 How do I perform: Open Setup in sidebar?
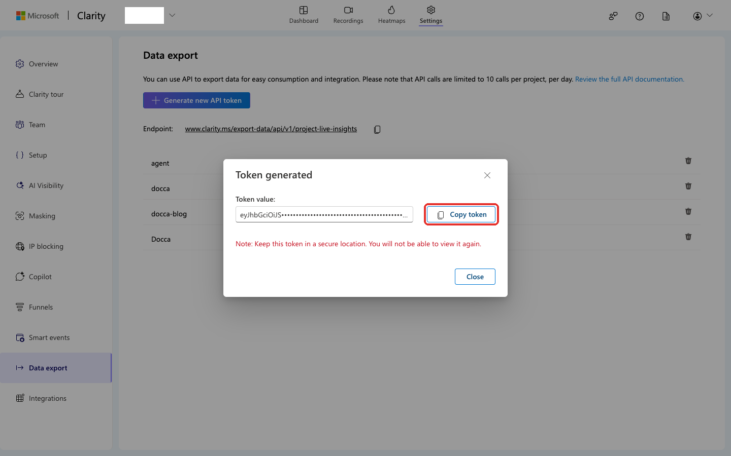[56, 155]
